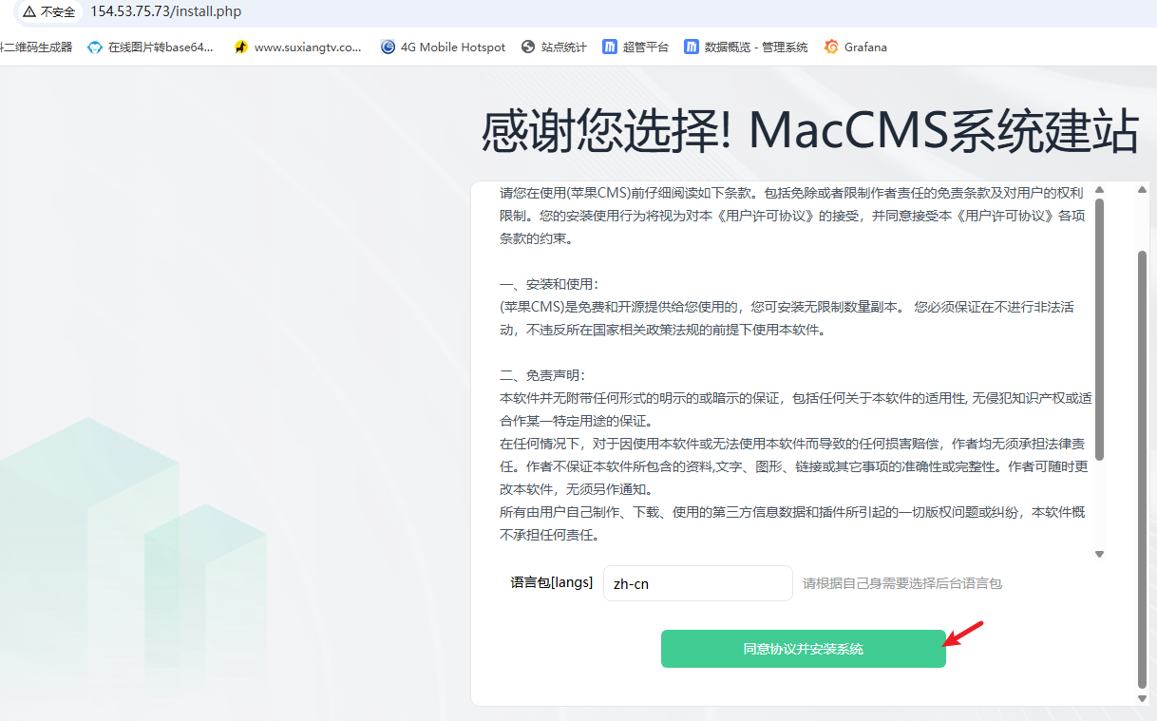Screen dimensions: 1157x721
Task: Click the page scrollbar up arrow
Action: pyautogui.click(x=1142, y=190)
